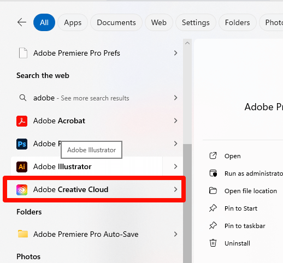Choose Uninstall in the preview pane

point(237,243)
